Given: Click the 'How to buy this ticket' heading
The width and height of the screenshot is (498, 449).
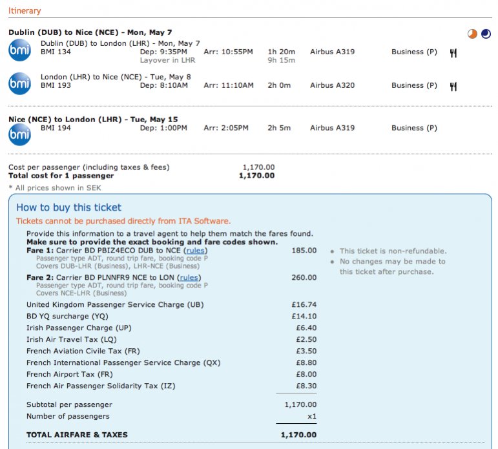Looking at the screenshot, I should pos(68,207).
